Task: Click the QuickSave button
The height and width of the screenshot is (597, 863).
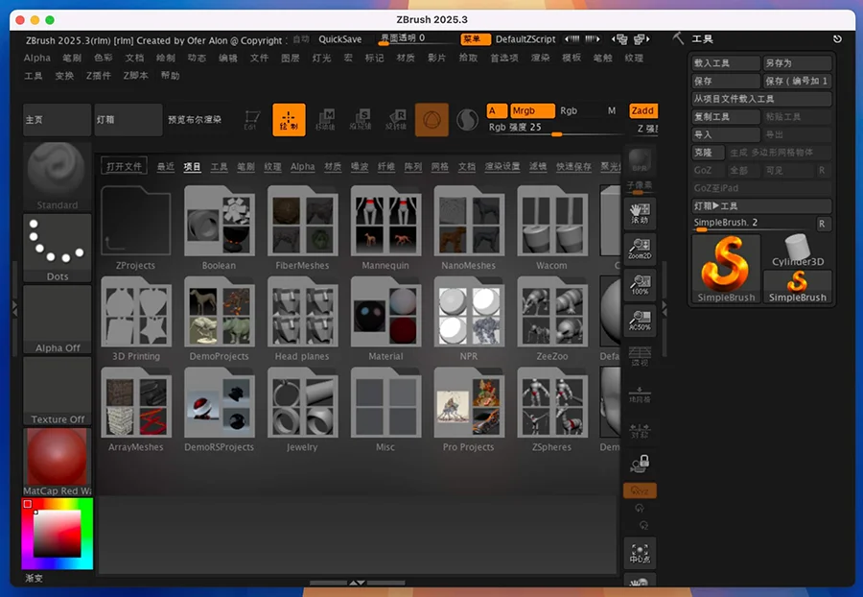Action: click(x=340, y=39)
